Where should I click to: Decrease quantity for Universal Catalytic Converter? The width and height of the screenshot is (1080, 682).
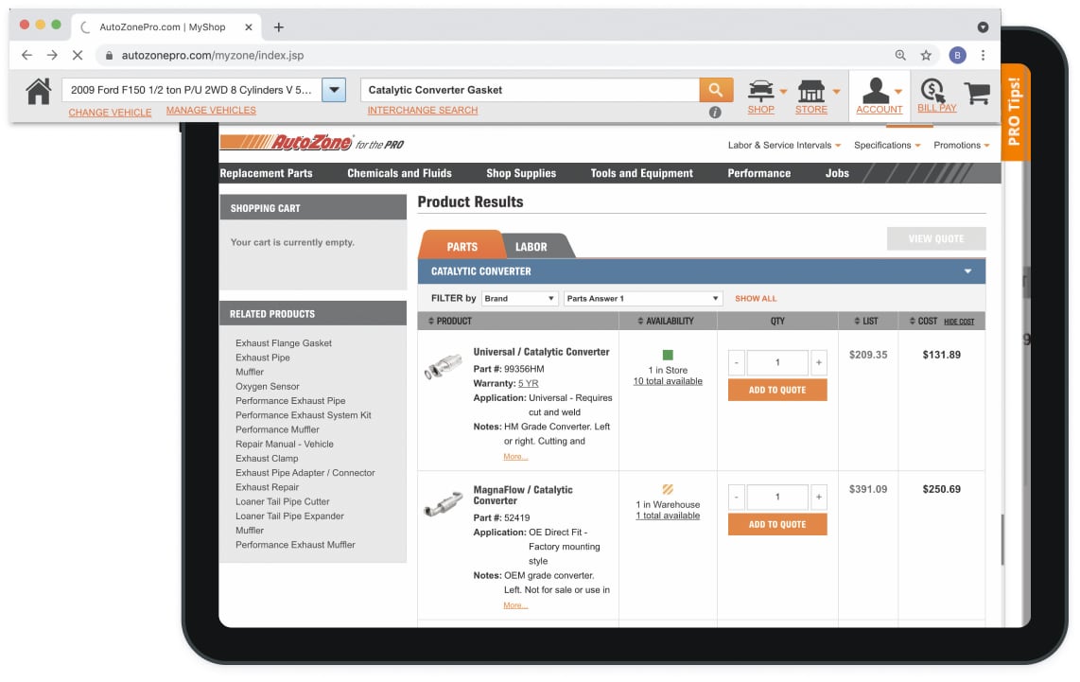click(x=737, y=362)
